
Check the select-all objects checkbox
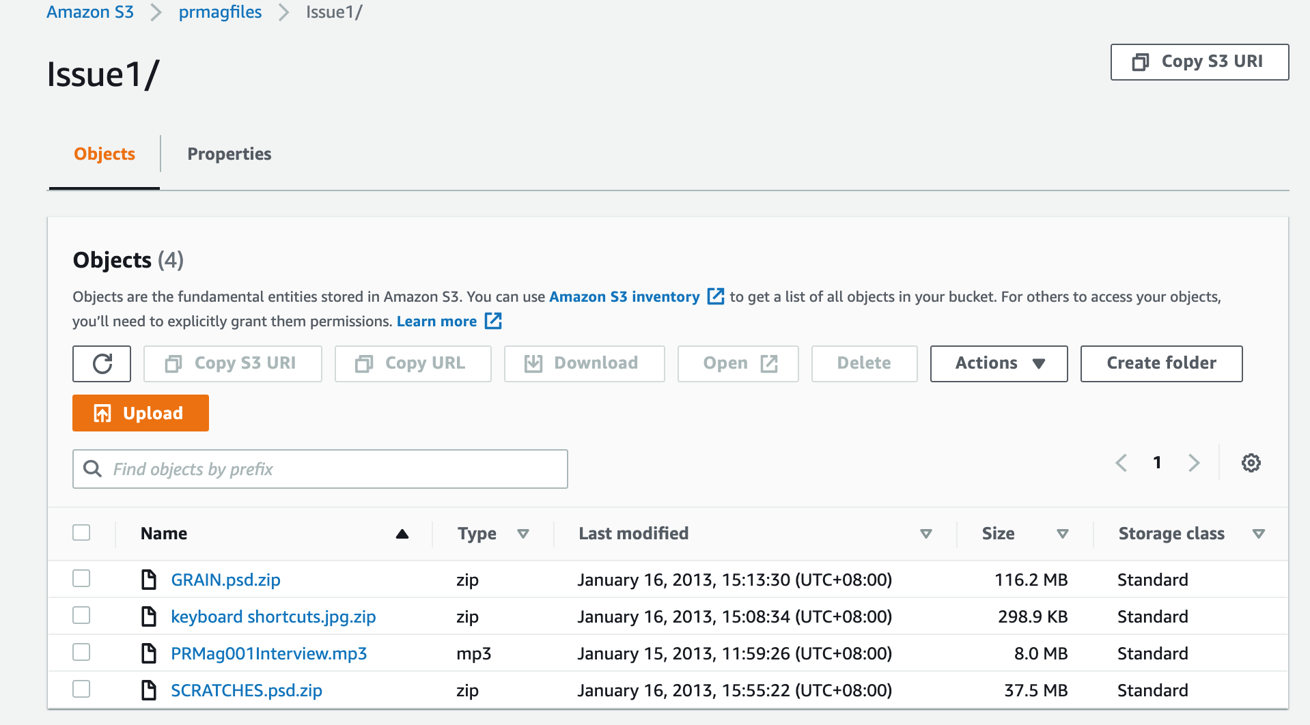[81, 532]
